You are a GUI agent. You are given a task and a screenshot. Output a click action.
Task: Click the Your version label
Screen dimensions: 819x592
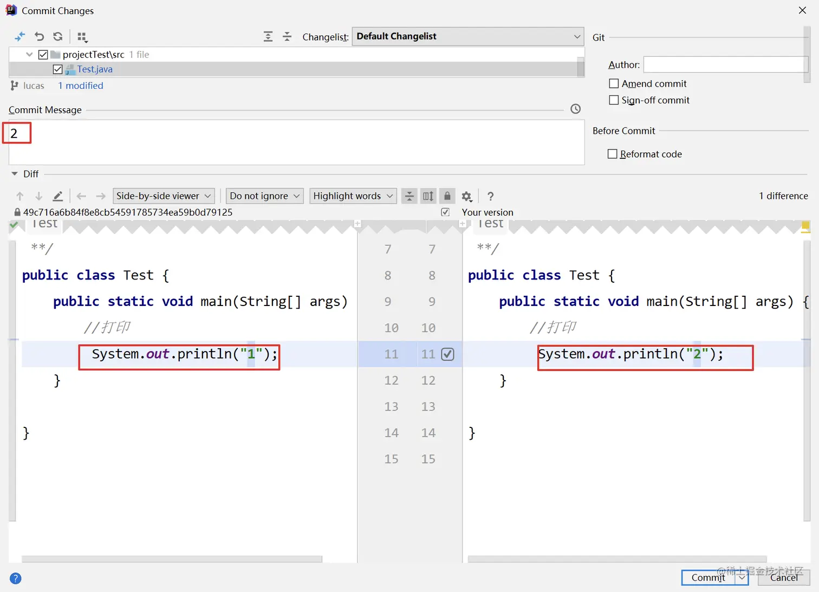coord(487,212)
